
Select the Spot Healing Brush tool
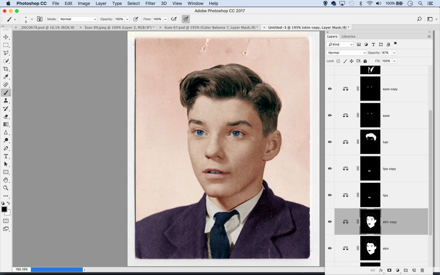click(6, 85)
